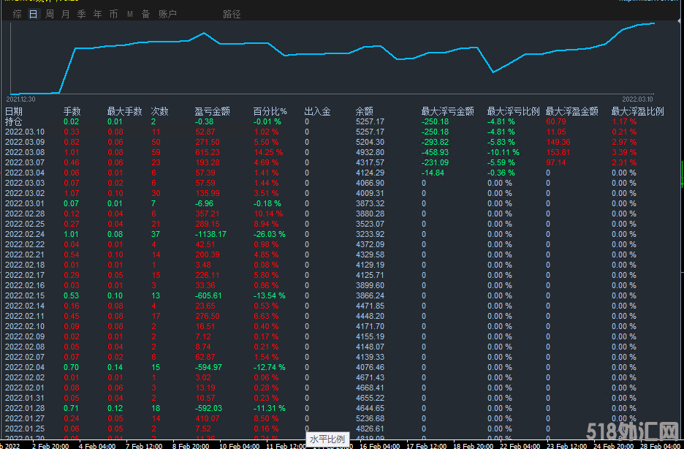Screen dimensions: 684x449
Task: Select the 持仓 open positions row
Action: click(x=14, y=121)
